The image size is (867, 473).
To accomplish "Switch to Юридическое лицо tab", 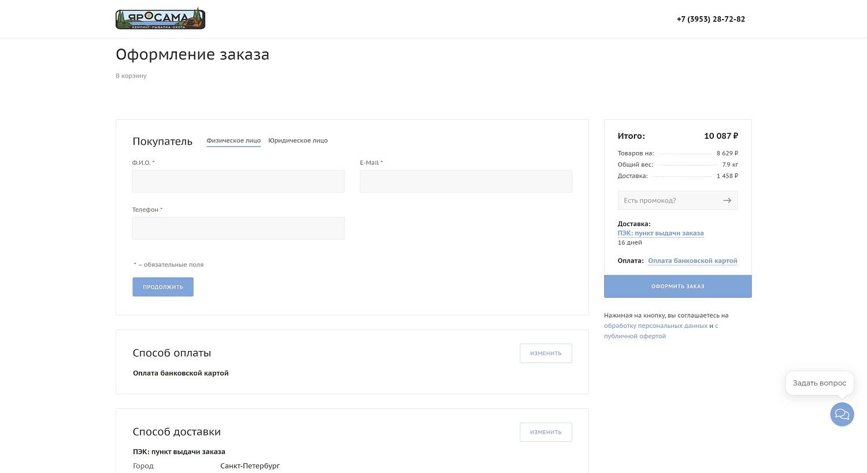I will (298, 141).
